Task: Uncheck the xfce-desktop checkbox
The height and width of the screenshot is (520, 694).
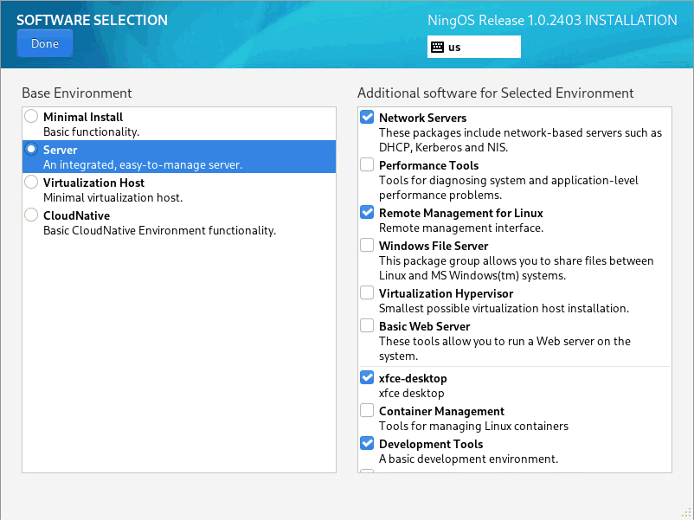Action: tap(367, 377)
